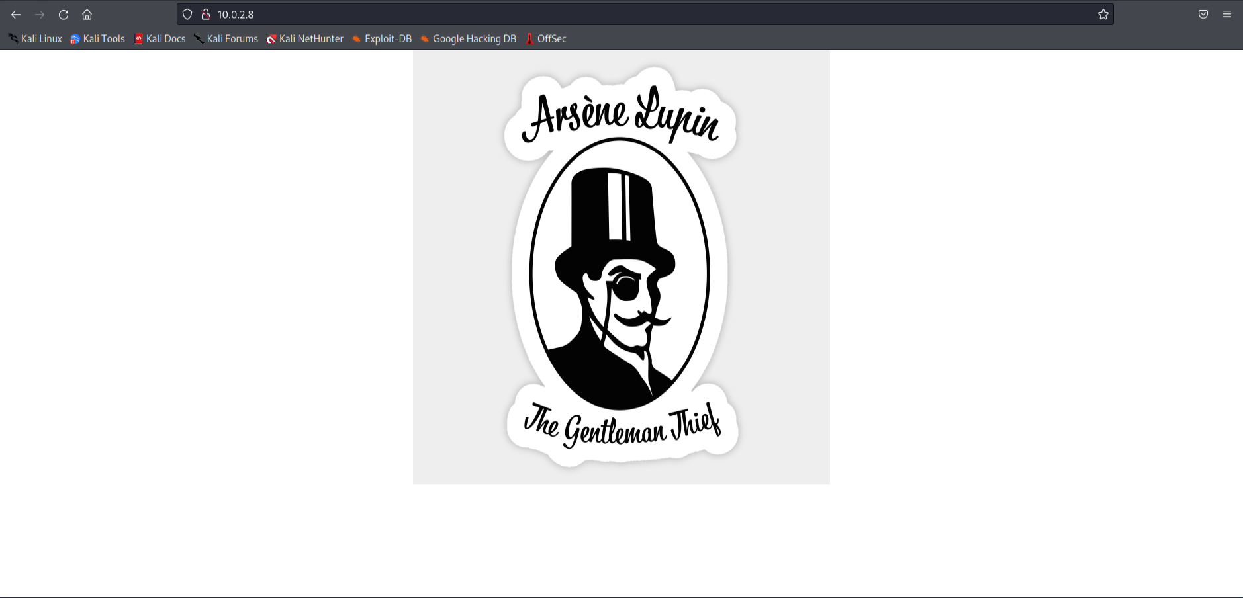Open the Kali Forums bookmark
Image resolution: width=1243 pixels, height=598 pixels.
pos(226,39)
